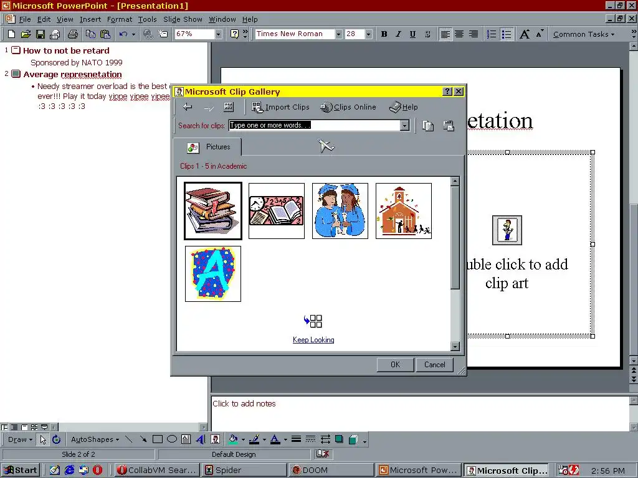This screenshot has width=638, height=478.
Task: Undo the last action
Action: pos(123,34)
